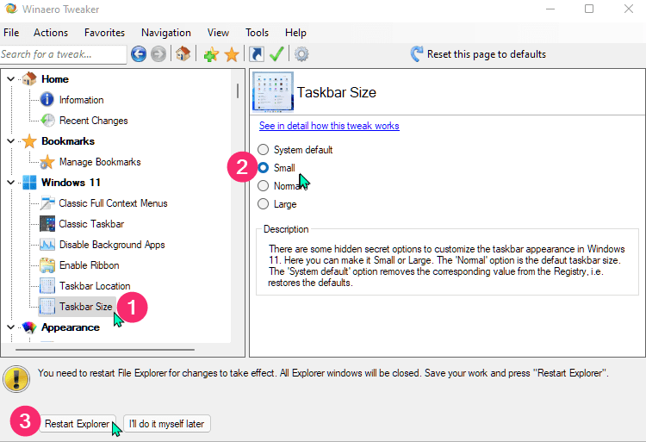Collapse the Home tree section

point(10,78)
